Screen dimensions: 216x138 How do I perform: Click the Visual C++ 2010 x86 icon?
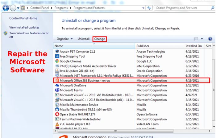[57, 95]
